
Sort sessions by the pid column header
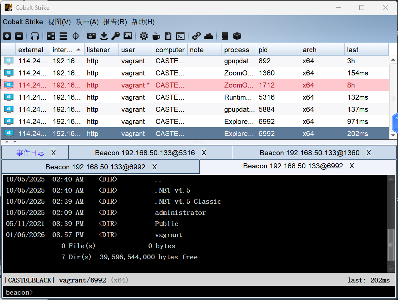[277, 50]
